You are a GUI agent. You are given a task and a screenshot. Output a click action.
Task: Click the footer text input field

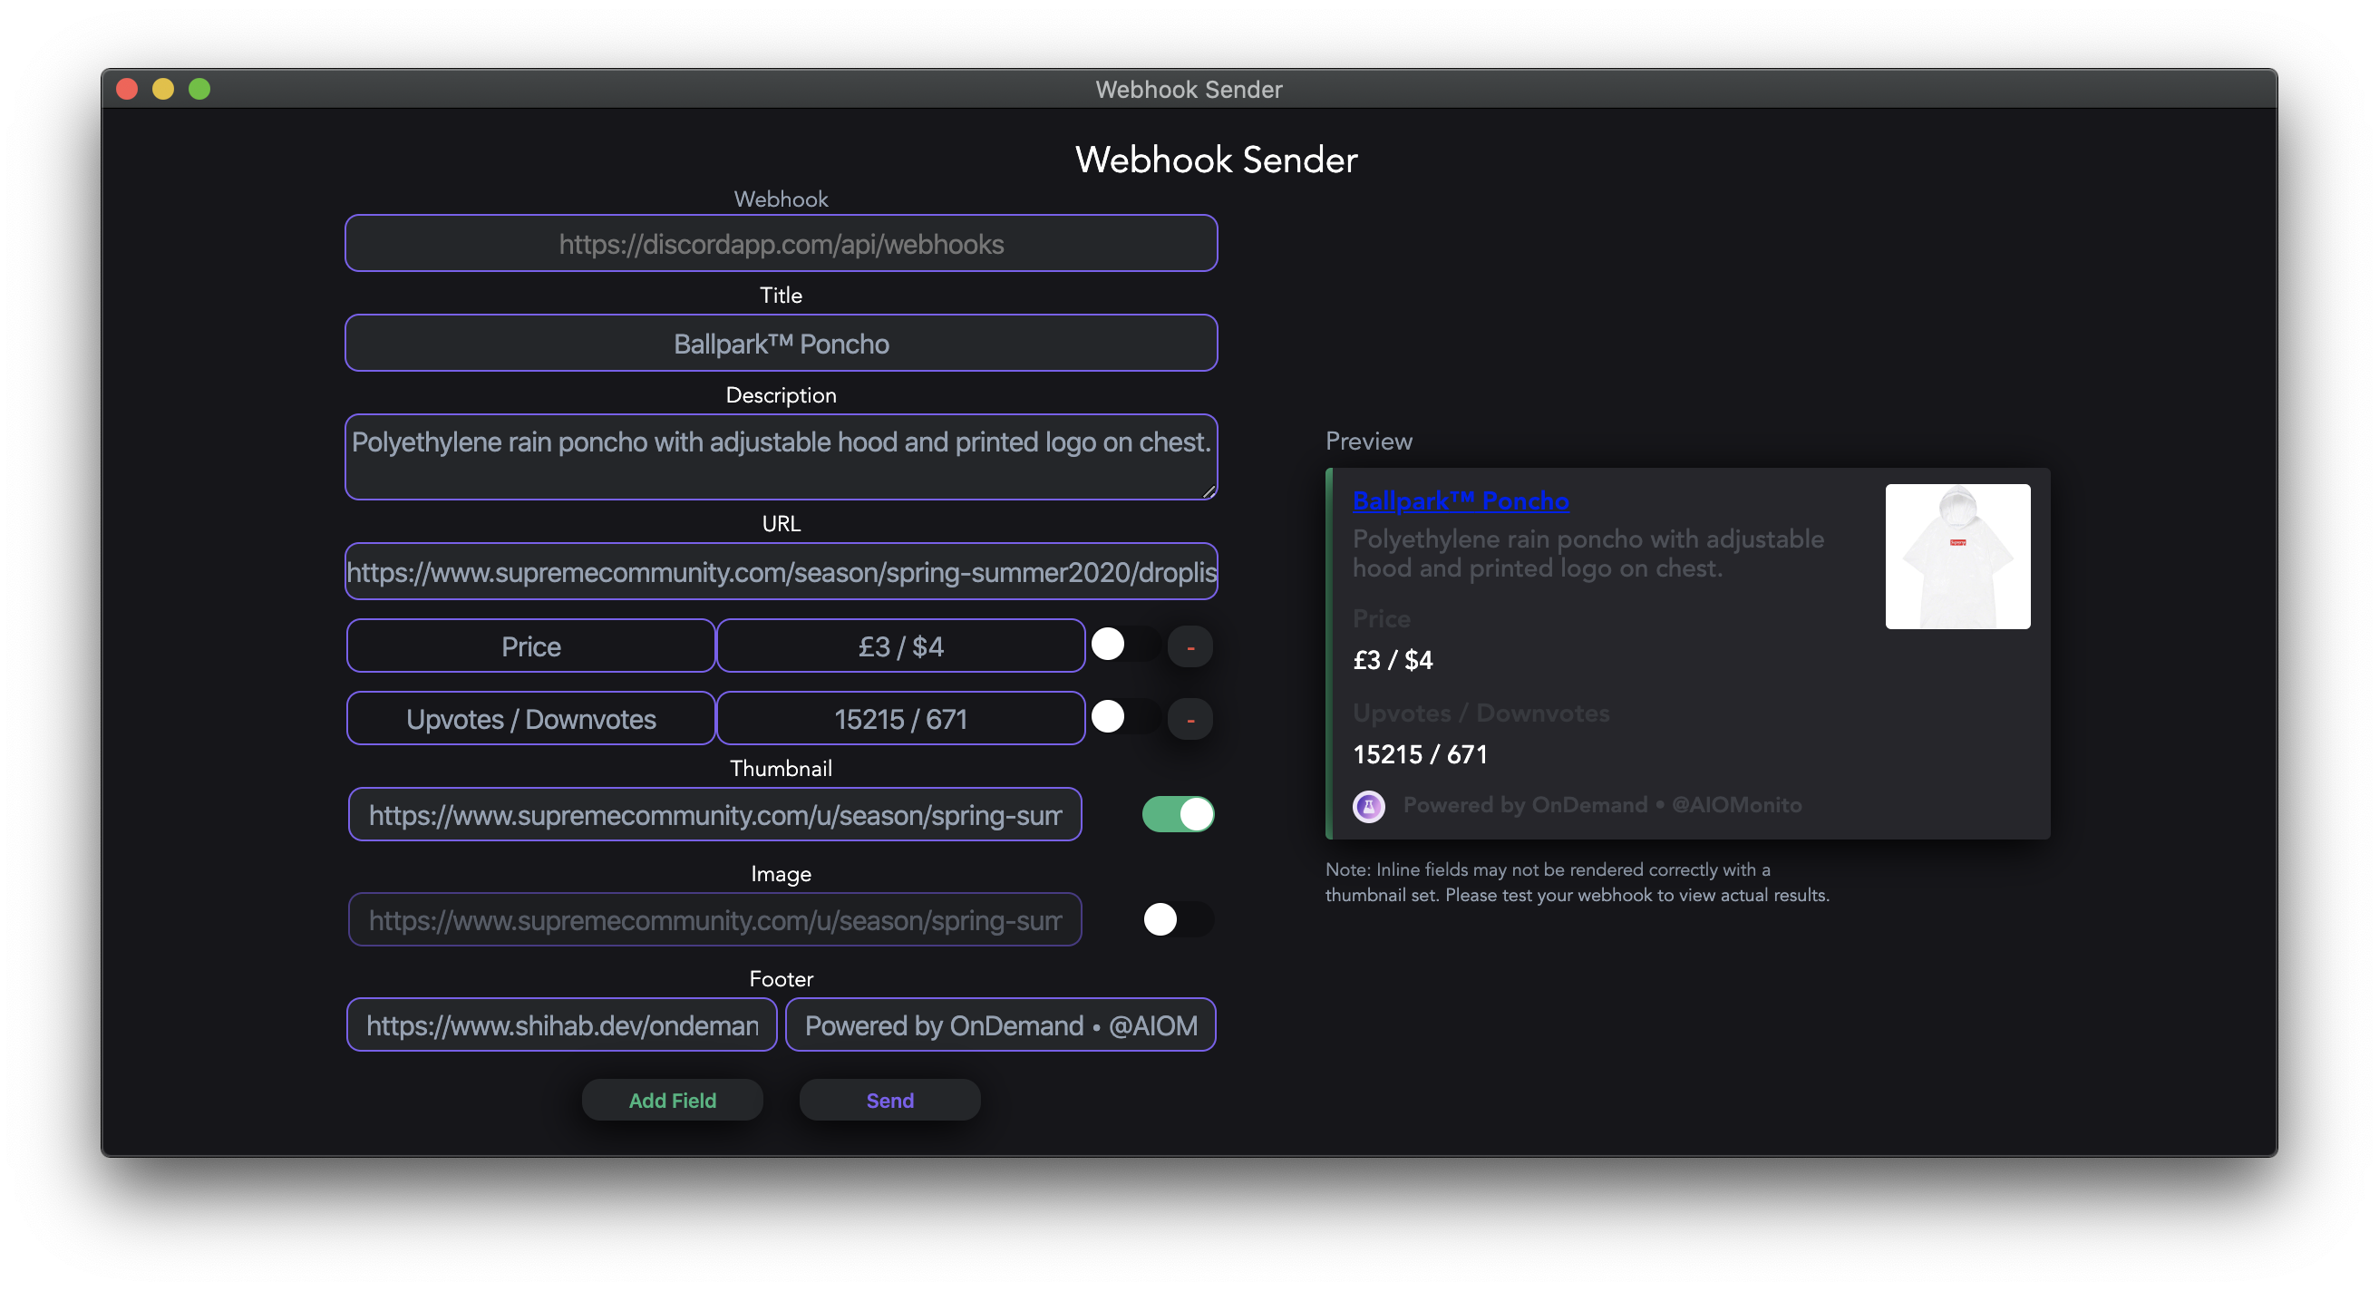(1000, 1024)
